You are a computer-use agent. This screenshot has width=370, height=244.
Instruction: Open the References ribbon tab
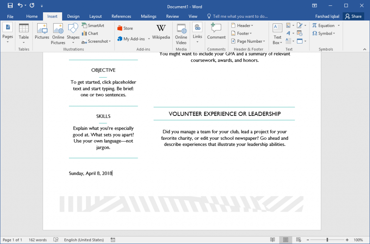121,16
